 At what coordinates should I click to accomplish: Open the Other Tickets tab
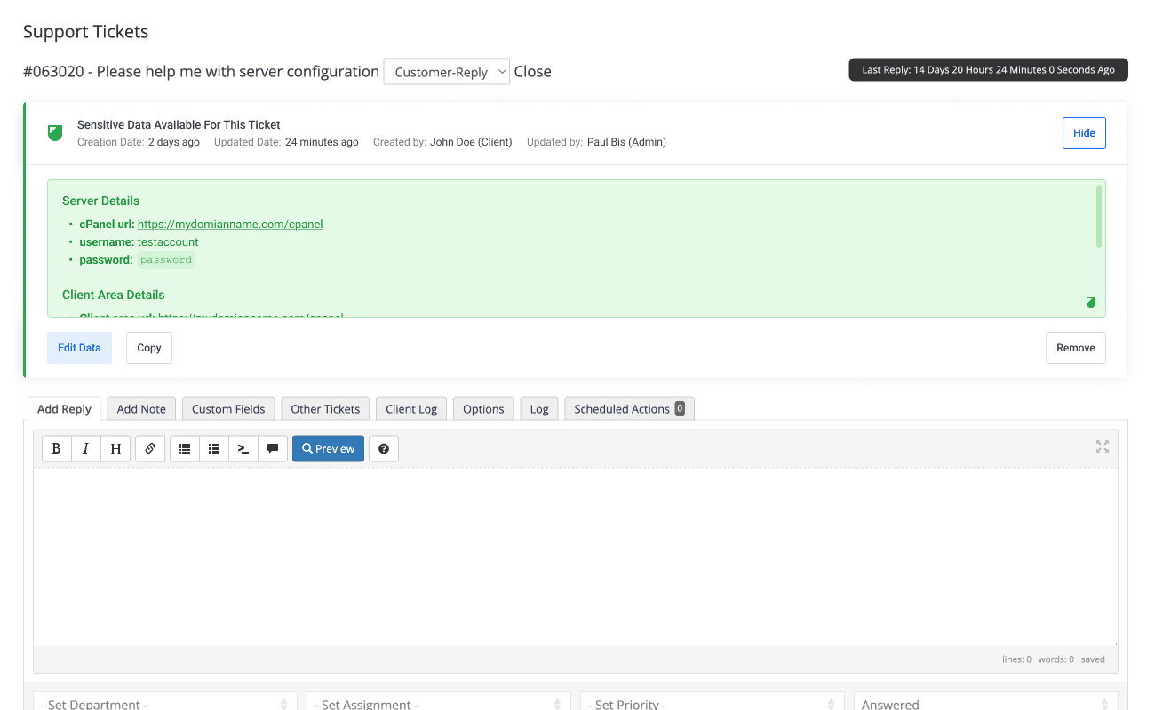(325, 409)
